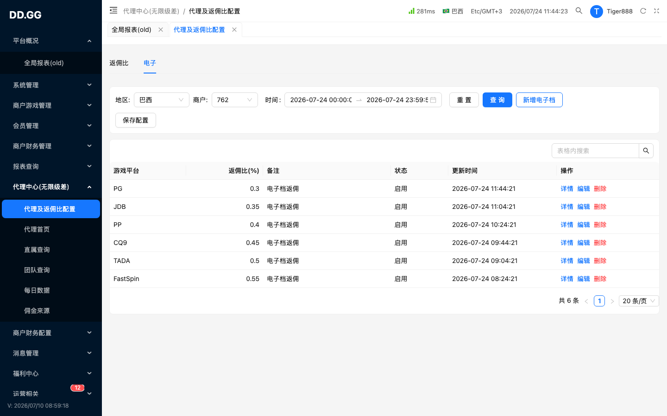Click the Tiger888 user avatar

point(597,11)
